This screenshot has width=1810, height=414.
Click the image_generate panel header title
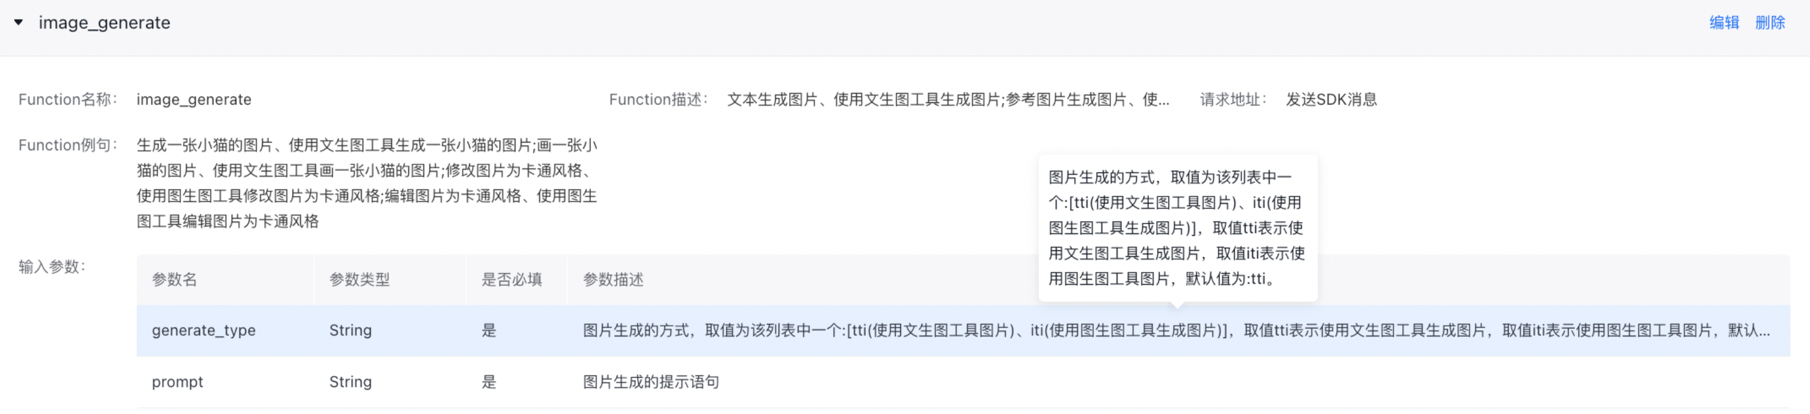[104, 22]
